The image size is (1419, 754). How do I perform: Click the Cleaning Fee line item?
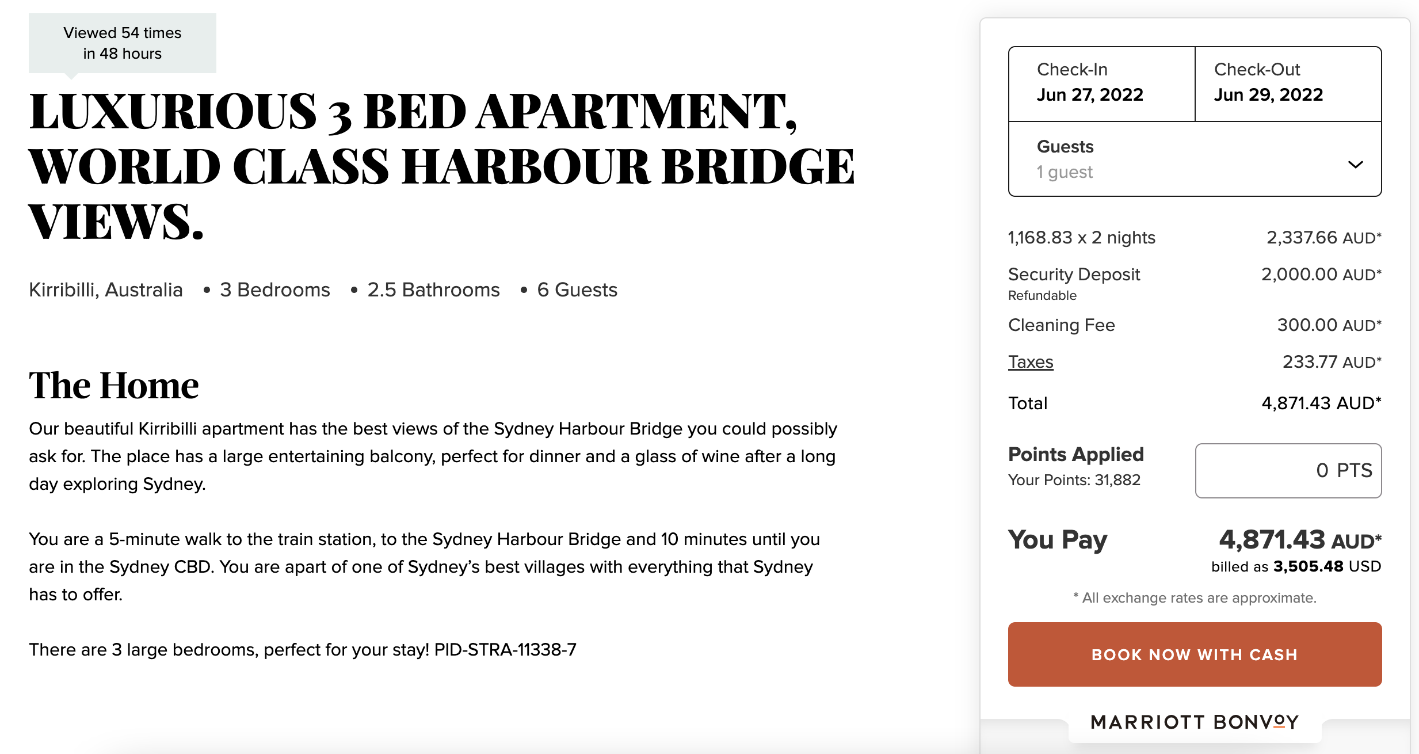click(x=1061, y=325)
